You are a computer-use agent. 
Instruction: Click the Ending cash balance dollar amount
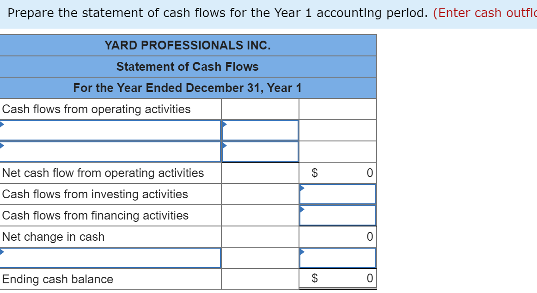(x=369, y=279)
